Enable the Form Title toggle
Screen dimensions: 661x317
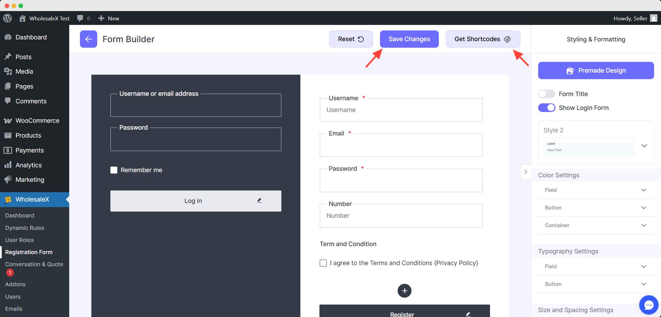click(x=546, y=94)
